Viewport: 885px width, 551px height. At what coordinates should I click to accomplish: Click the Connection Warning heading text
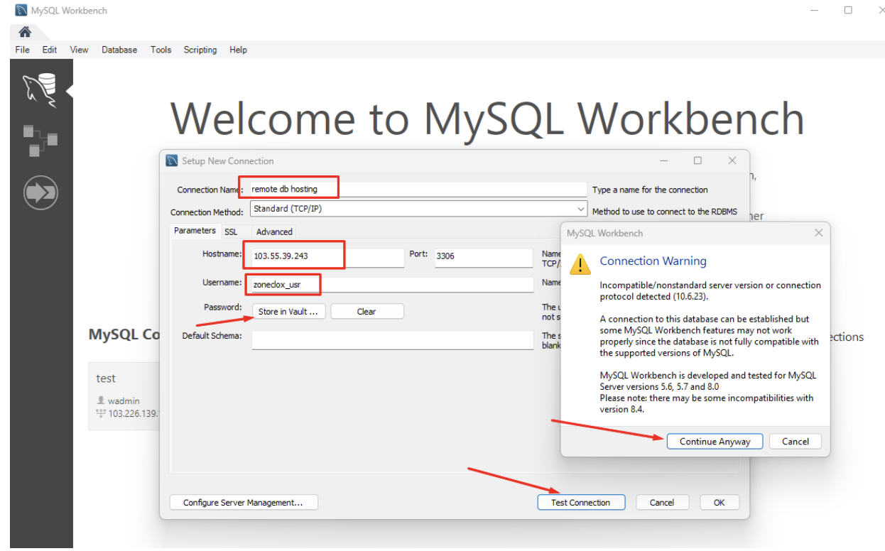click(653, 261)
